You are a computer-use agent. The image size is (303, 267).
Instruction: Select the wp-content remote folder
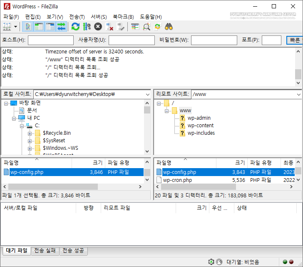point(200,125)
